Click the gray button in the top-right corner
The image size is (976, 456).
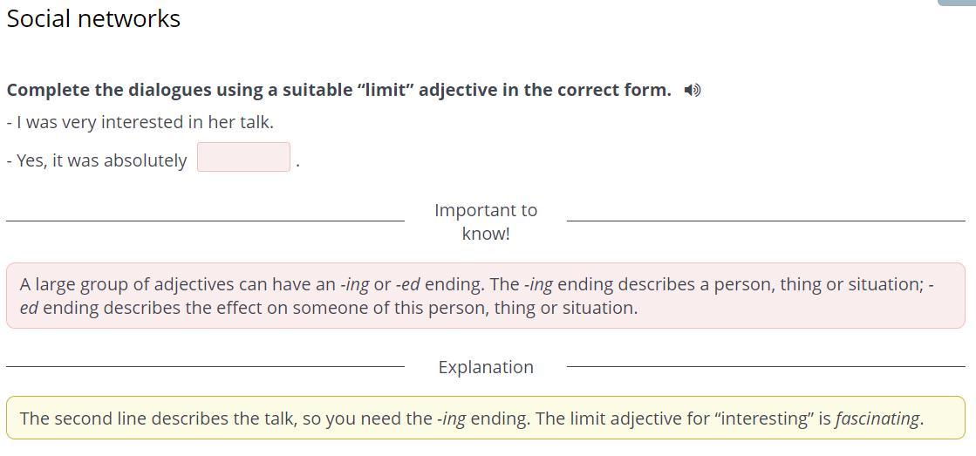[x=957, y=3]
